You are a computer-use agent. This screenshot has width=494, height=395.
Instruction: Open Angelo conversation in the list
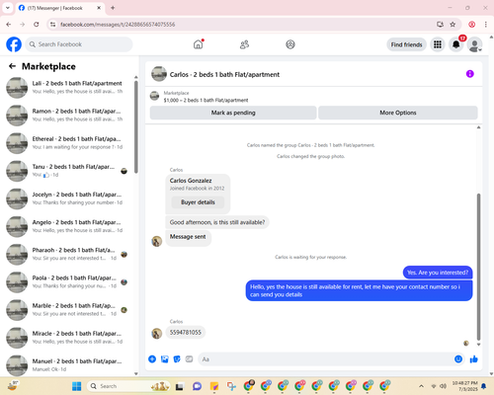67,226
